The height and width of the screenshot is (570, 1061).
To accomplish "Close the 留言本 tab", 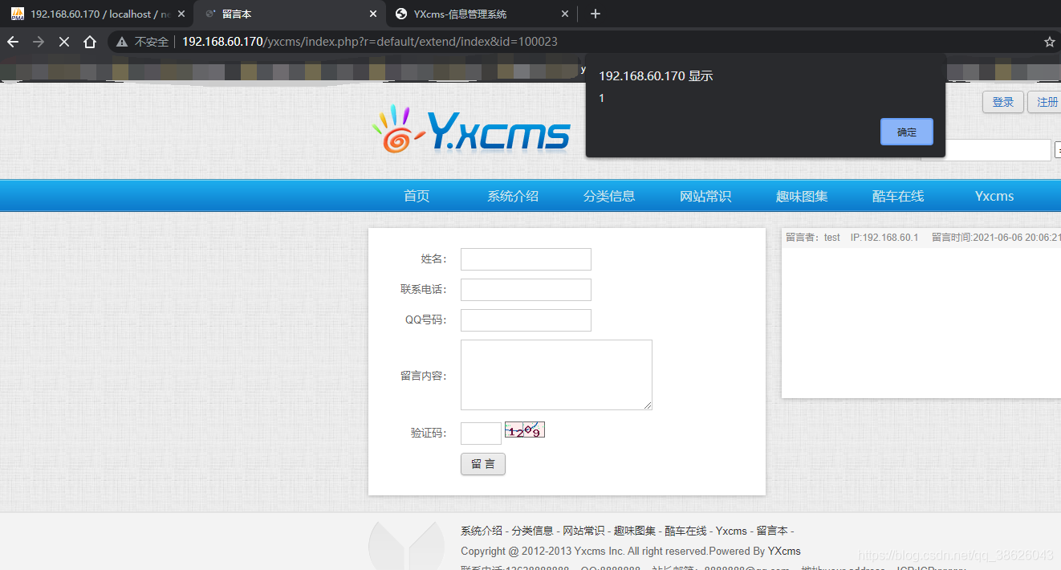I will (373, 14).
